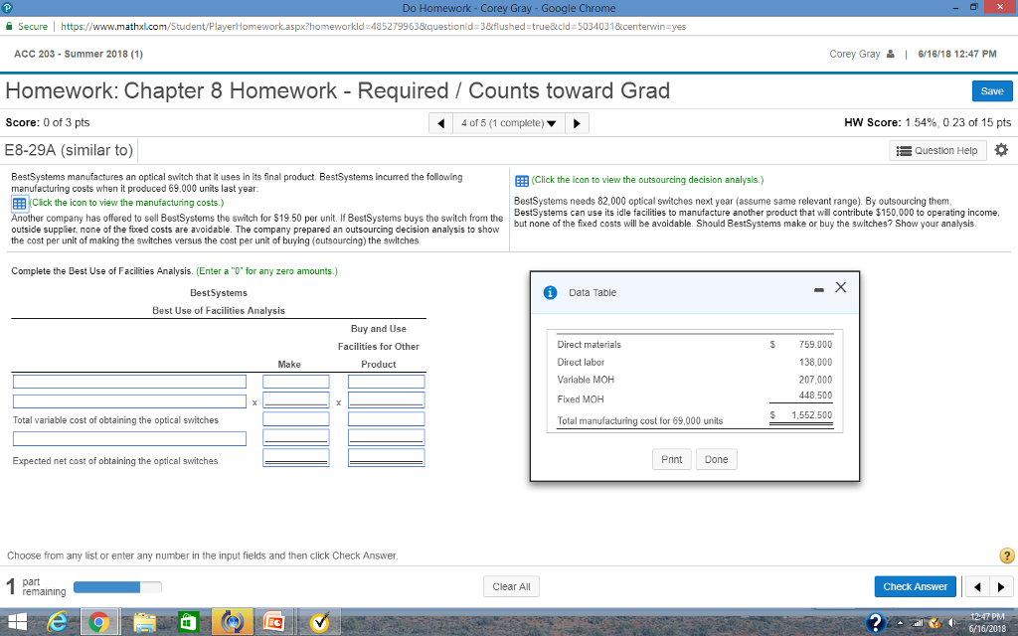Viewport: 1018px width, 636px height.
Task: Click the manufacturing costs link text
Action: (x=126, y=203)
